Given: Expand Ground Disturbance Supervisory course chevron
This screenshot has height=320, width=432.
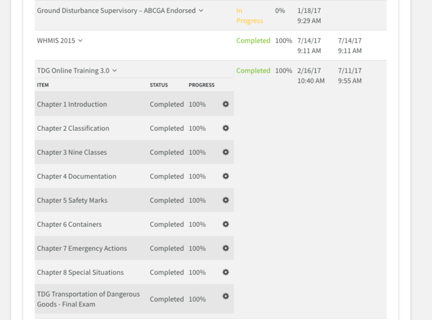Looking at the screenshot, I should coord(201,10).
